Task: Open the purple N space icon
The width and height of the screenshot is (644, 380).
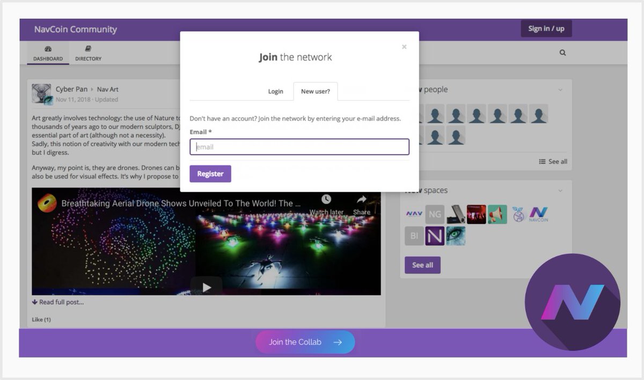Action: point(435,236)
